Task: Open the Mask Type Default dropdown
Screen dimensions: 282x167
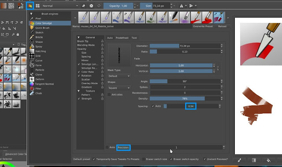Action: (119, 76)
